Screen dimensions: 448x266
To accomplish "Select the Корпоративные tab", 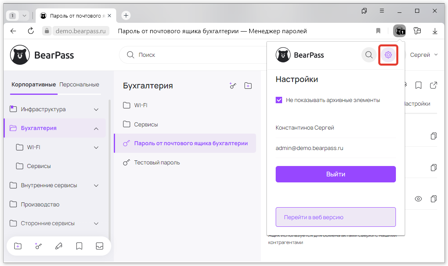I will (x=34, y=84).
